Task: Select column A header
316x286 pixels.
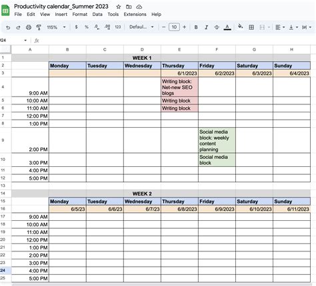Action: tap(30, 50)
